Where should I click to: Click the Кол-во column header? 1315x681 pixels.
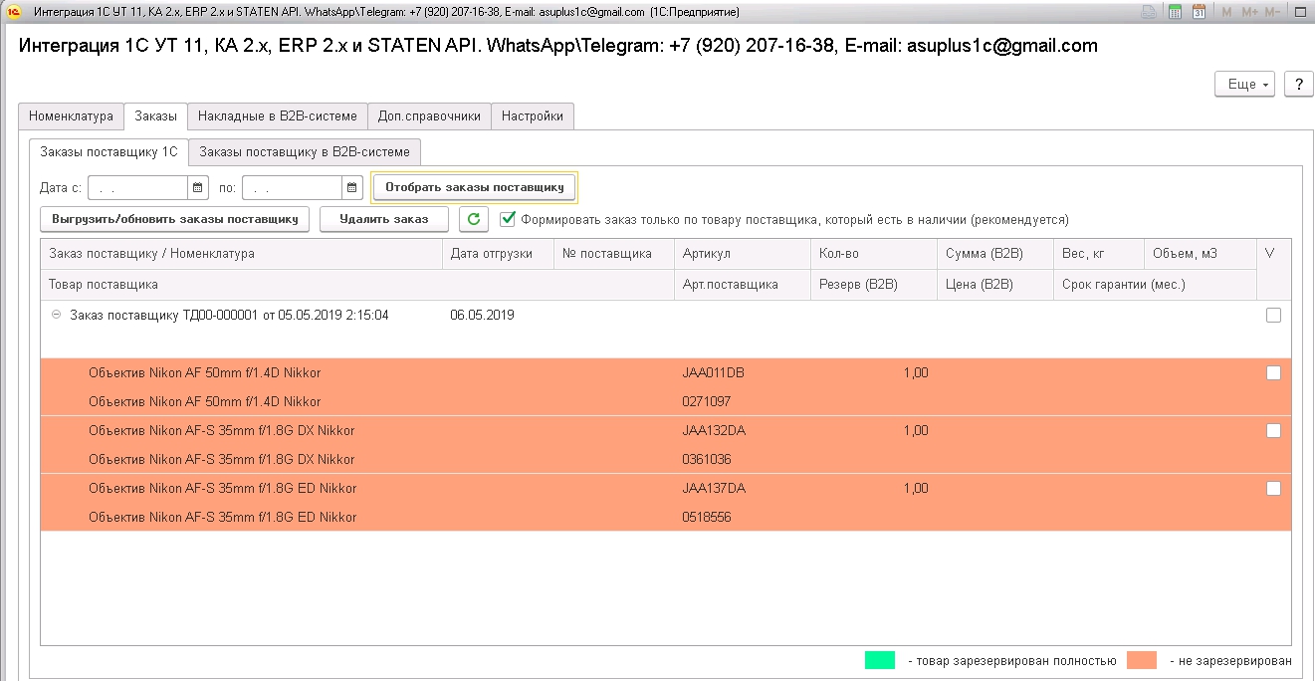tap(873, 254)
